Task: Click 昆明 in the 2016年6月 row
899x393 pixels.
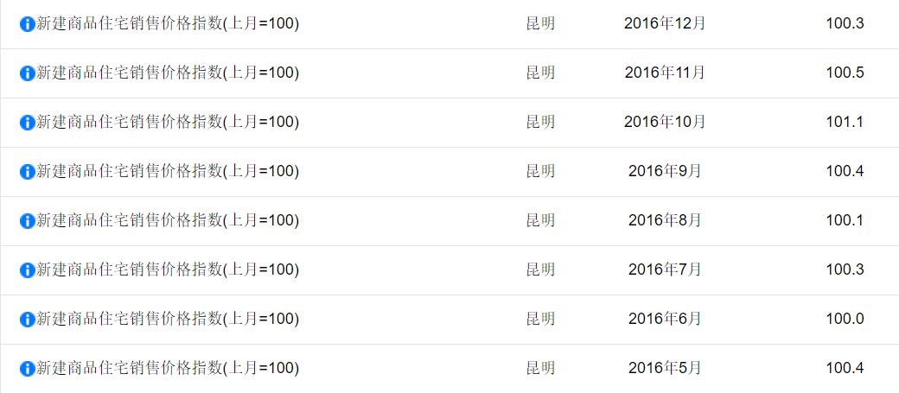Action: 540,319
